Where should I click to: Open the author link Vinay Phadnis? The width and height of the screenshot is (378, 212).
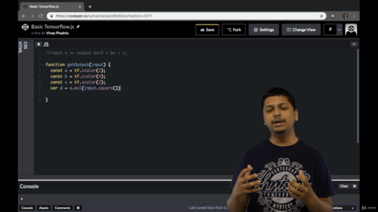57,33
